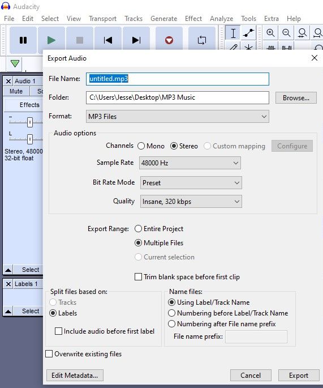The width and height of the screenshot is (323, 388).
Task: Open the View menu
Action: [74, 19]
